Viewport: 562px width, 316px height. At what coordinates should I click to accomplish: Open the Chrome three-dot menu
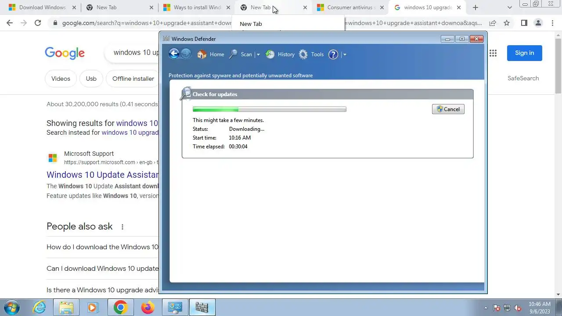[x=551, y=23]
